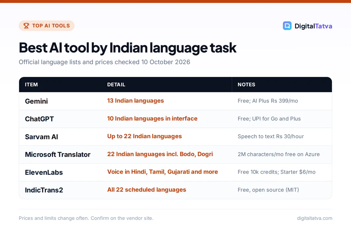Select the ElevenLabs row name
Viewport: 351px width, 235px height.
point(44,172)
